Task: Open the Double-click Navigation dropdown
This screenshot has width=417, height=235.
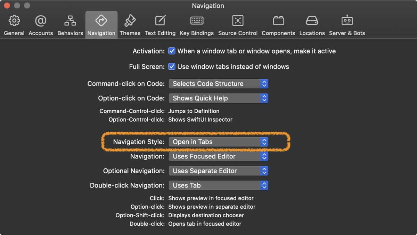Action: tap(218, 185)
